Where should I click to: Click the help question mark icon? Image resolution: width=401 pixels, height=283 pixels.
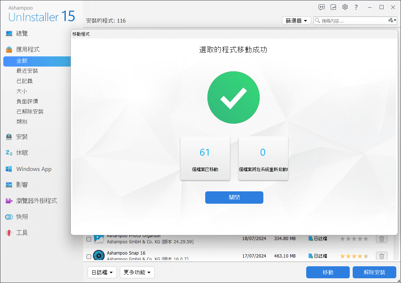[356, 7]
